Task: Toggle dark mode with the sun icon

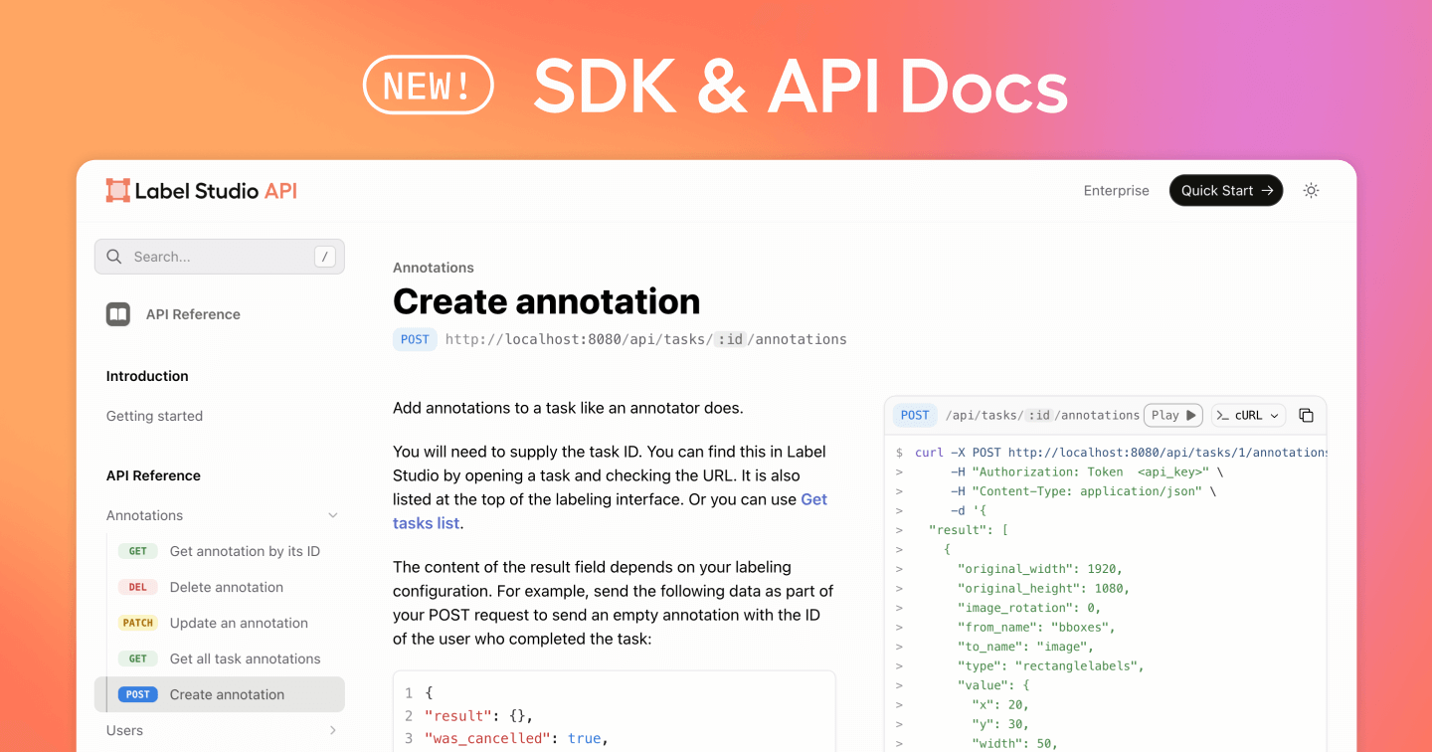Action: pyautogui.click(x=1311, y=190)
